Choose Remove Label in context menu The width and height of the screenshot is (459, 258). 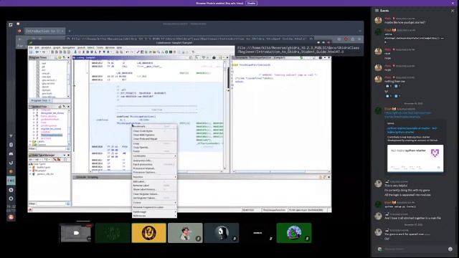tap(154, 186)
